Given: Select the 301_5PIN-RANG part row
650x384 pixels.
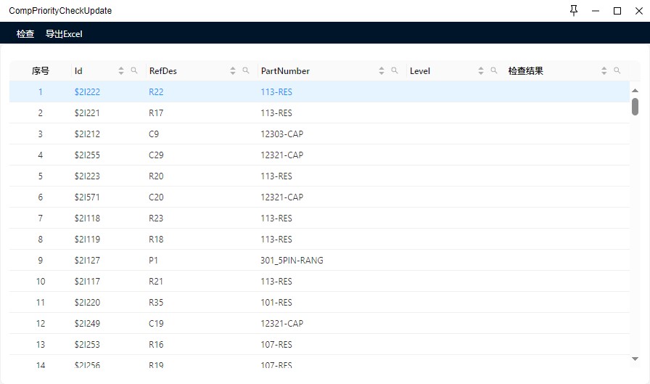Looking at the screenshot, I should [292, 261].
